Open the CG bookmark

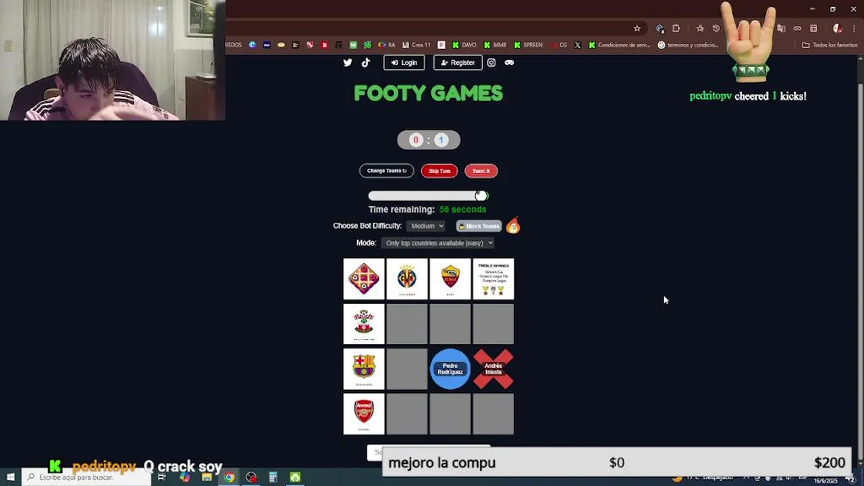(559, 45)
